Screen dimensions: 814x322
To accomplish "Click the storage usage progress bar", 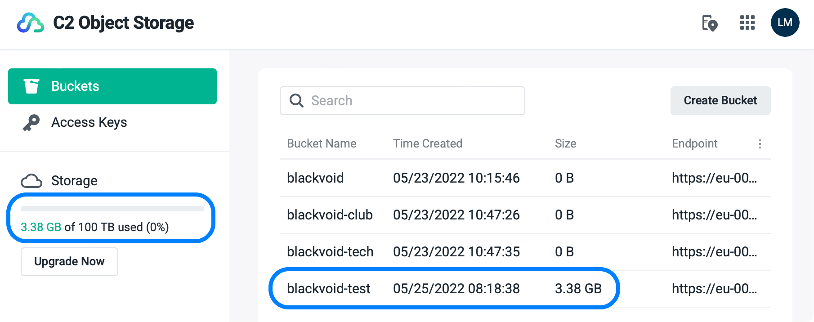I will click(112, 209).
